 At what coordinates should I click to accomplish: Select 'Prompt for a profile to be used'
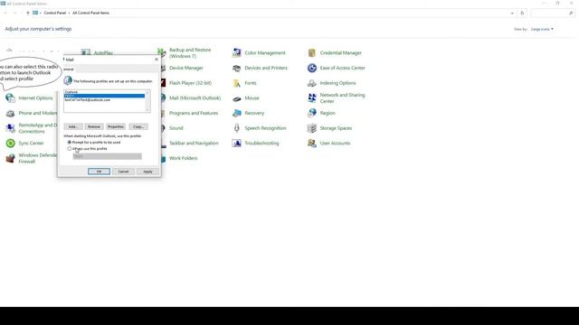[x=94, y=143]
